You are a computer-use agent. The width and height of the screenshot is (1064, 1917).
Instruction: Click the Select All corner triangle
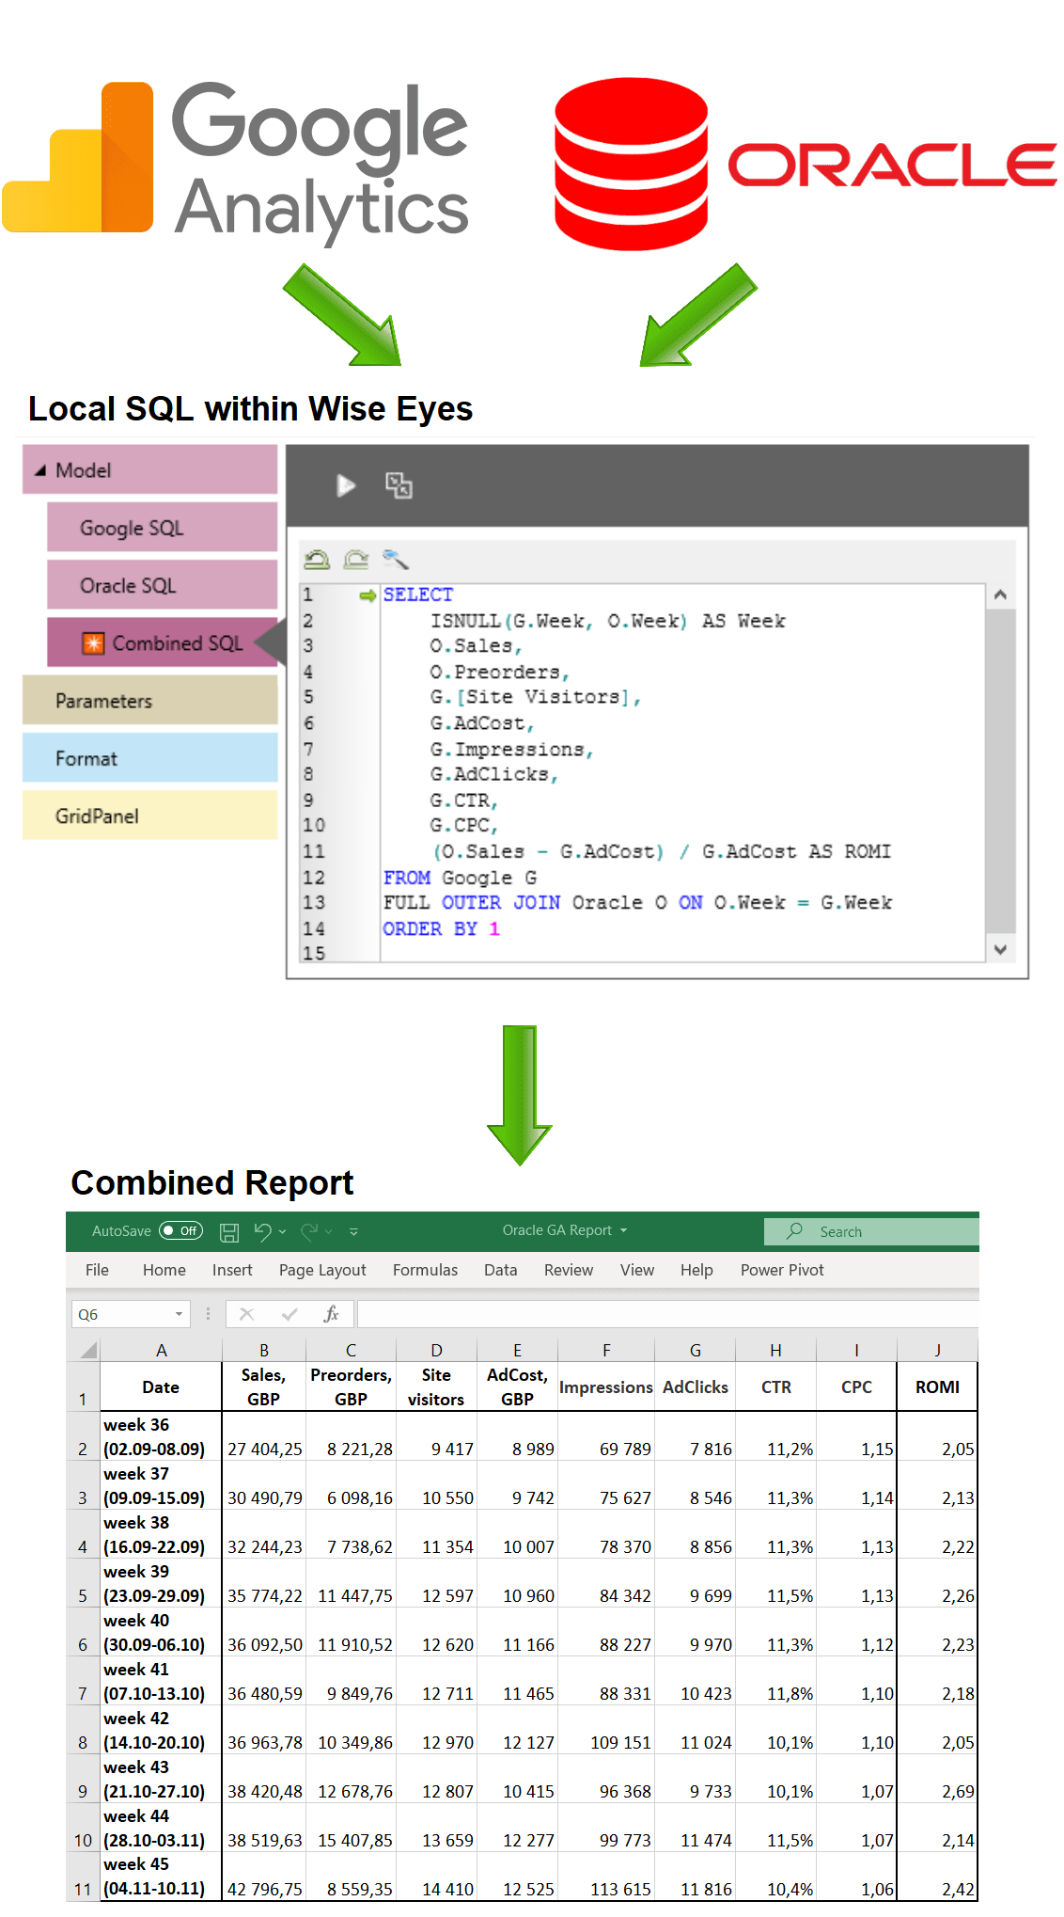pos(88,1351)
